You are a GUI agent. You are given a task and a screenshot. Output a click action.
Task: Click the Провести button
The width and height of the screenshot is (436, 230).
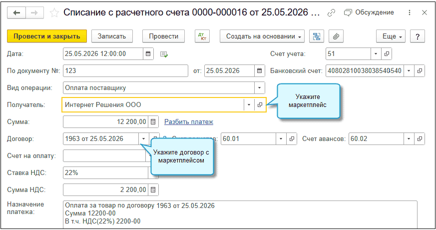(163, 36)
